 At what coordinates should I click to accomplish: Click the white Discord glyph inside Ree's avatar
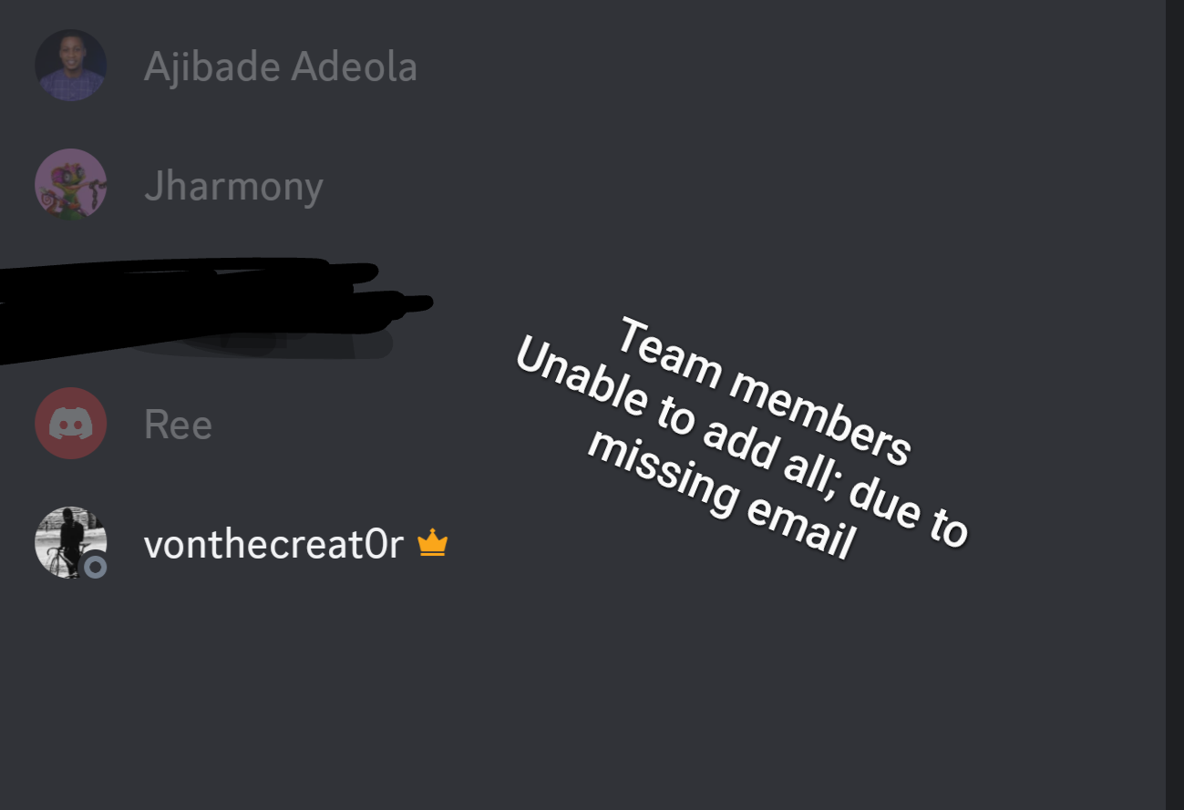[70, 424]
